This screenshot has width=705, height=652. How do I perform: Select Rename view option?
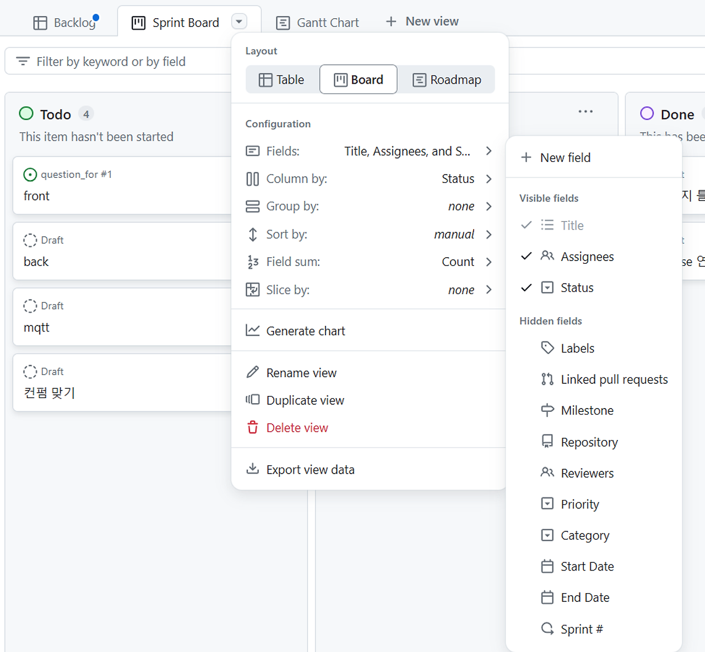pos(368,373)
